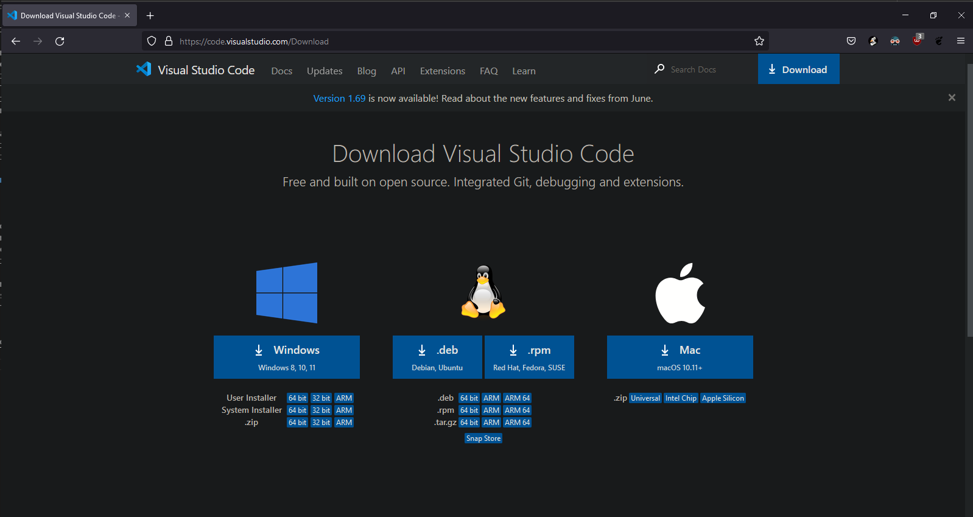Open the FAQ navigation item
The image size is (973, 517).
tap(489, 71)
